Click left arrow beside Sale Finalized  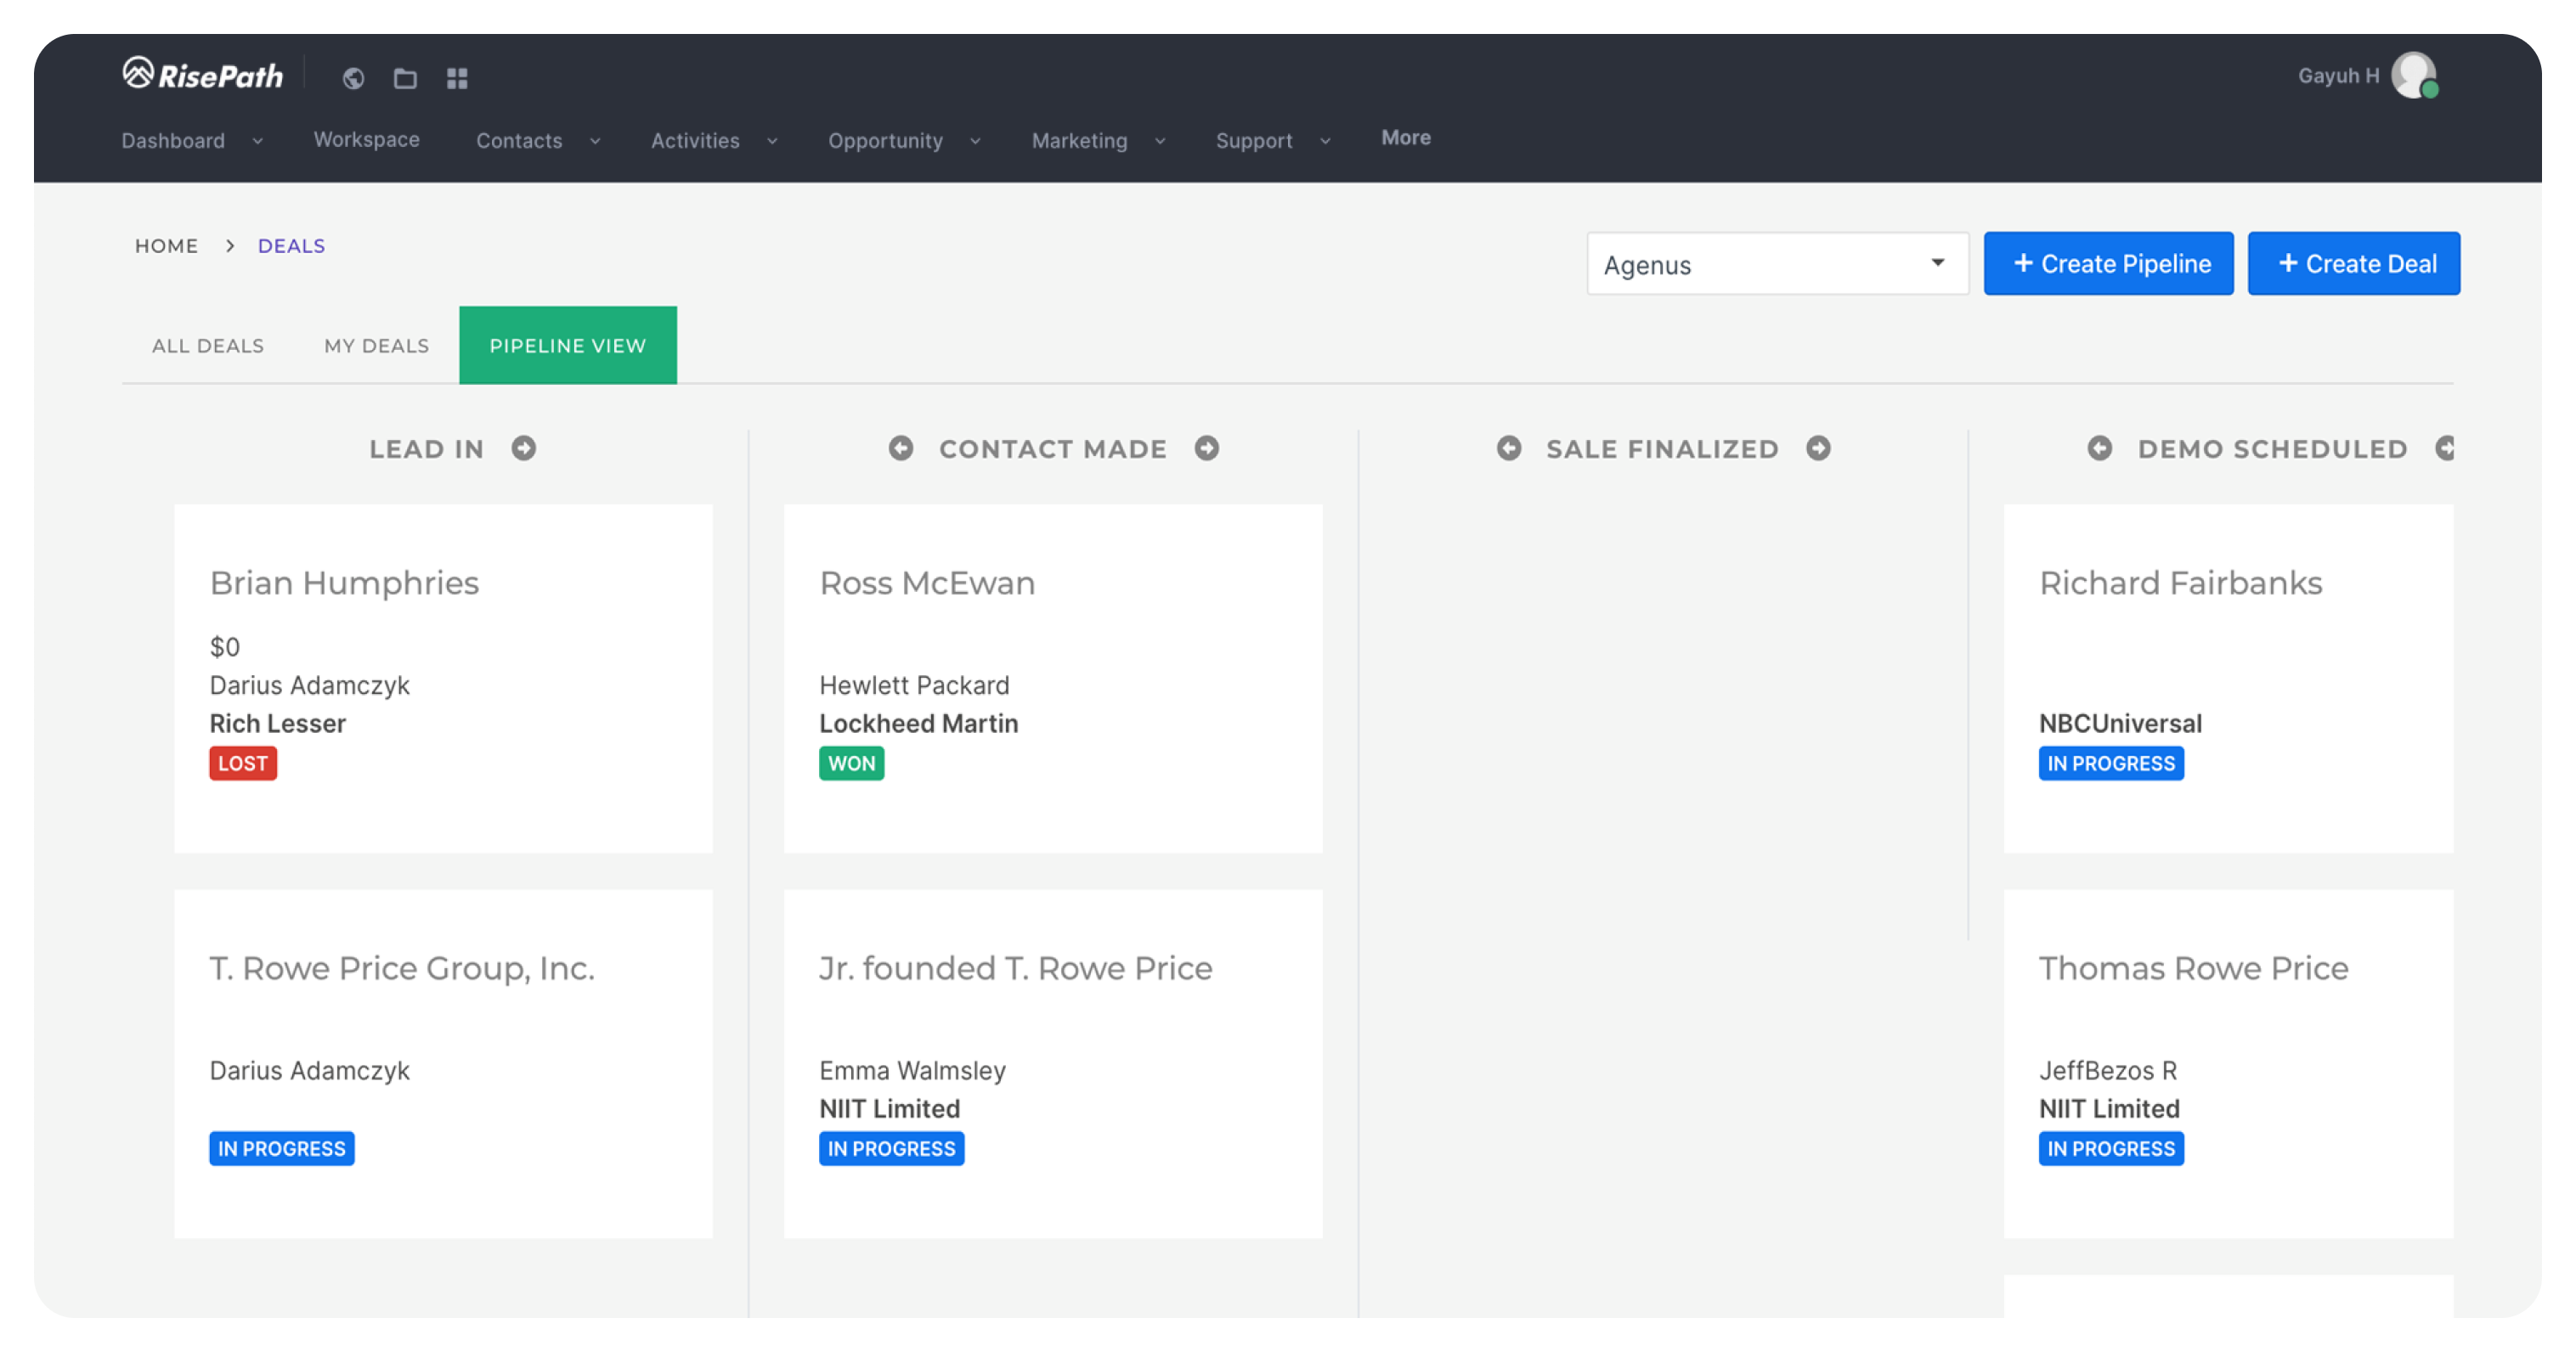(x=1509, y=448)
